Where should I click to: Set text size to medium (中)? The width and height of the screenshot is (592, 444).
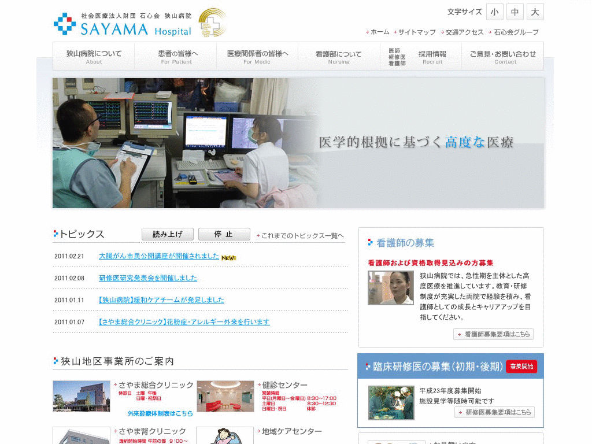(515, 12)
